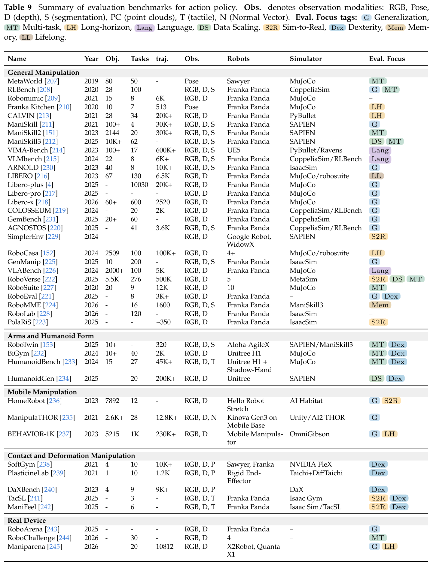The width and height of the screenshot is (433, 565).
Task: Open reference 211 beside ManiSkill
Action: [47, 125]
